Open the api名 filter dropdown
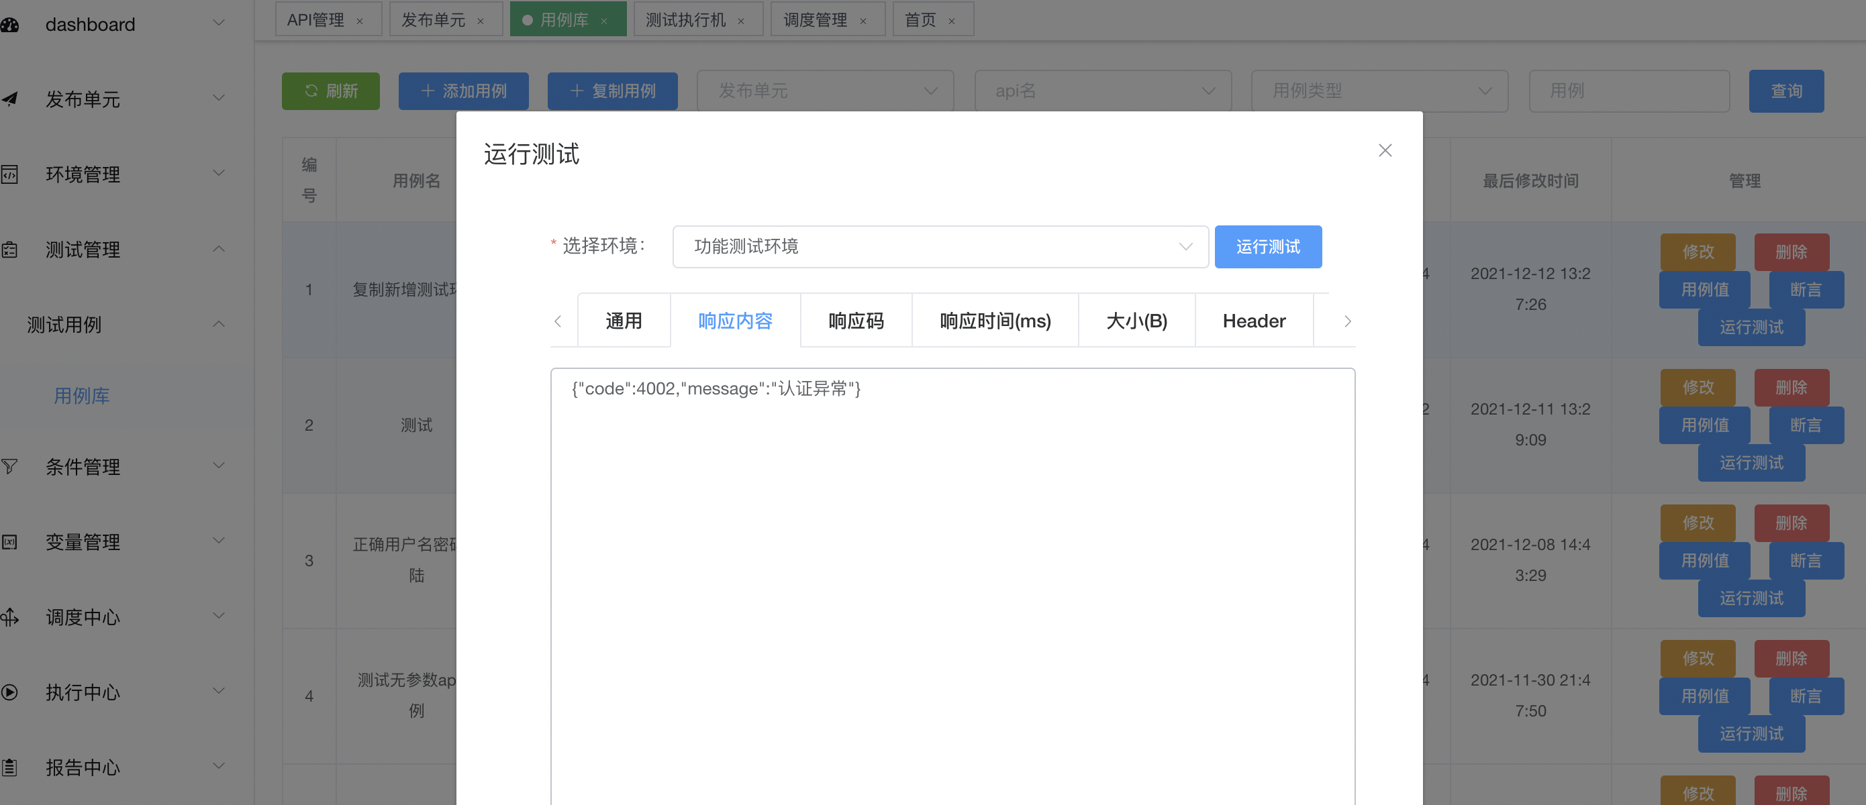Viewport: 1866px width, 805px height. point(1103,91)
